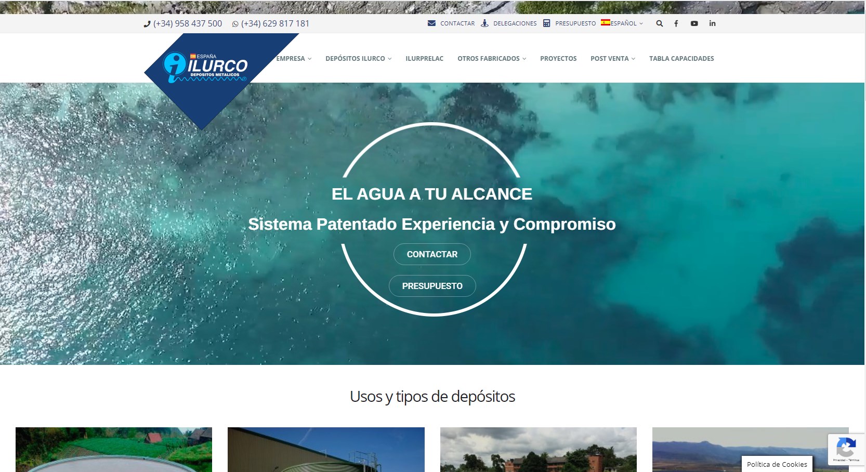Open the Ilurprelac menu item
The image size is (866, 472).
424,59
